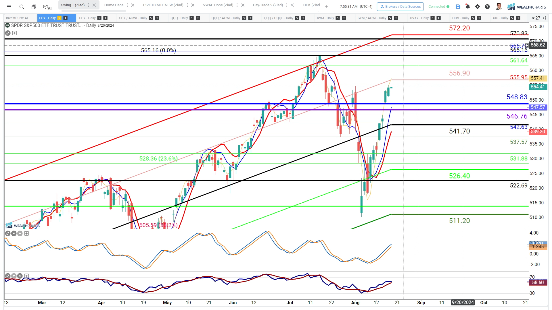Screen dimensions: 552x310
Task: Open the notifications bell
Action: click(x=468, y=7)
